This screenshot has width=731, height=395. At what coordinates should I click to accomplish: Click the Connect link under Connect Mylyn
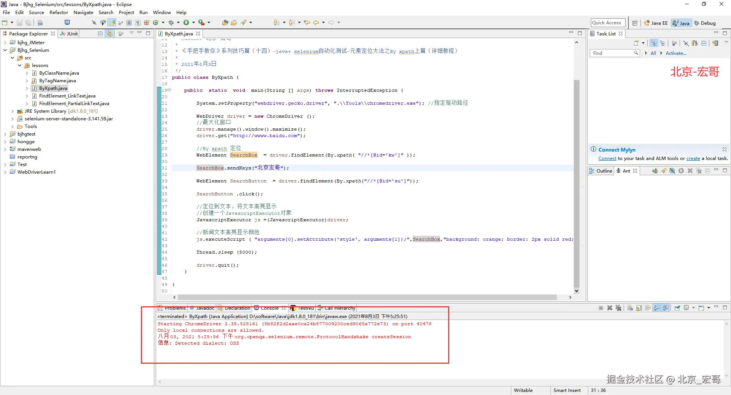(607, 158)
